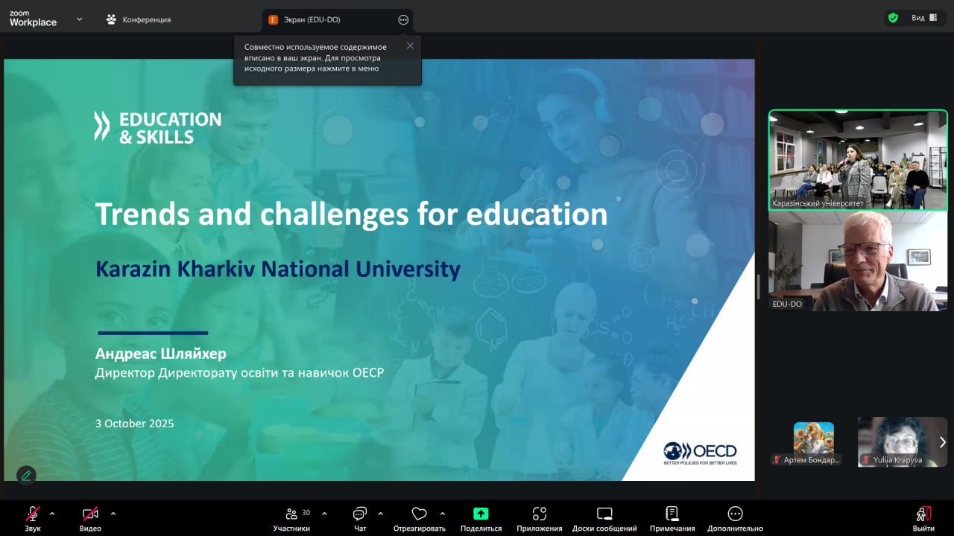This screenshot has height=536, width=954.
Task: Dismiss the shared content notification tooltip
Action: coord(410,45)
